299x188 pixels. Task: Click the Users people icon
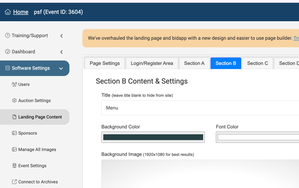point(14,84)
